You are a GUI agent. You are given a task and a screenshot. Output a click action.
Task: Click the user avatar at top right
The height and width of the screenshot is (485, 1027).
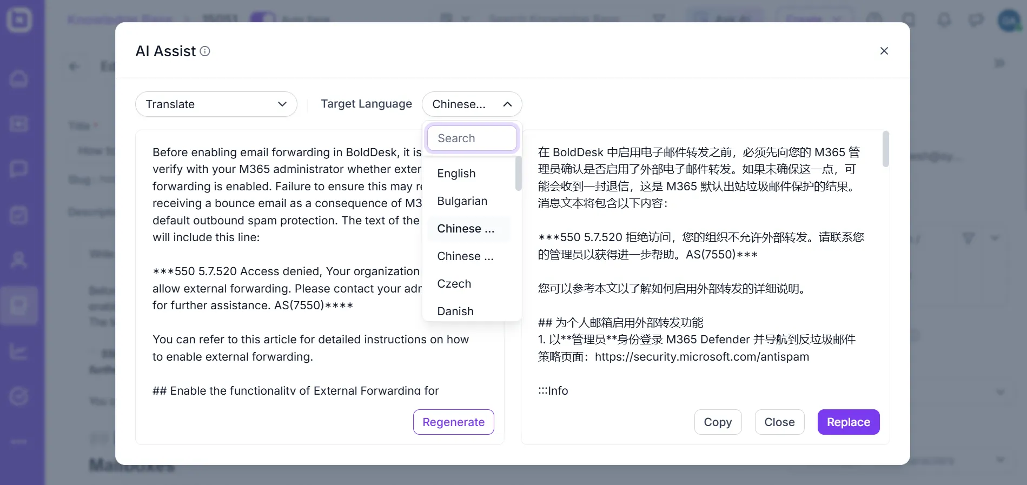[1009, 21]
